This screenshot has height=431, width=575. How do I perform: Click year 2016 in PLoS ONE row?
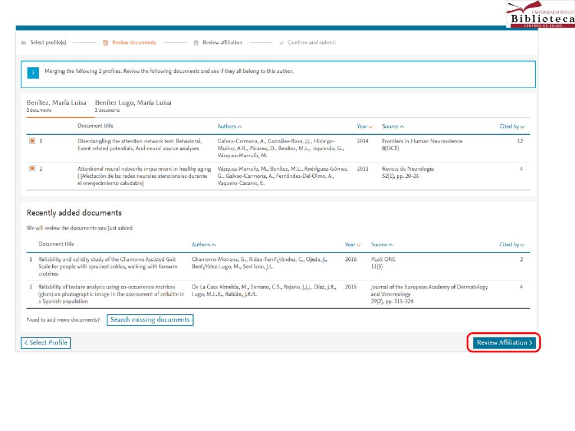point(350,259)
